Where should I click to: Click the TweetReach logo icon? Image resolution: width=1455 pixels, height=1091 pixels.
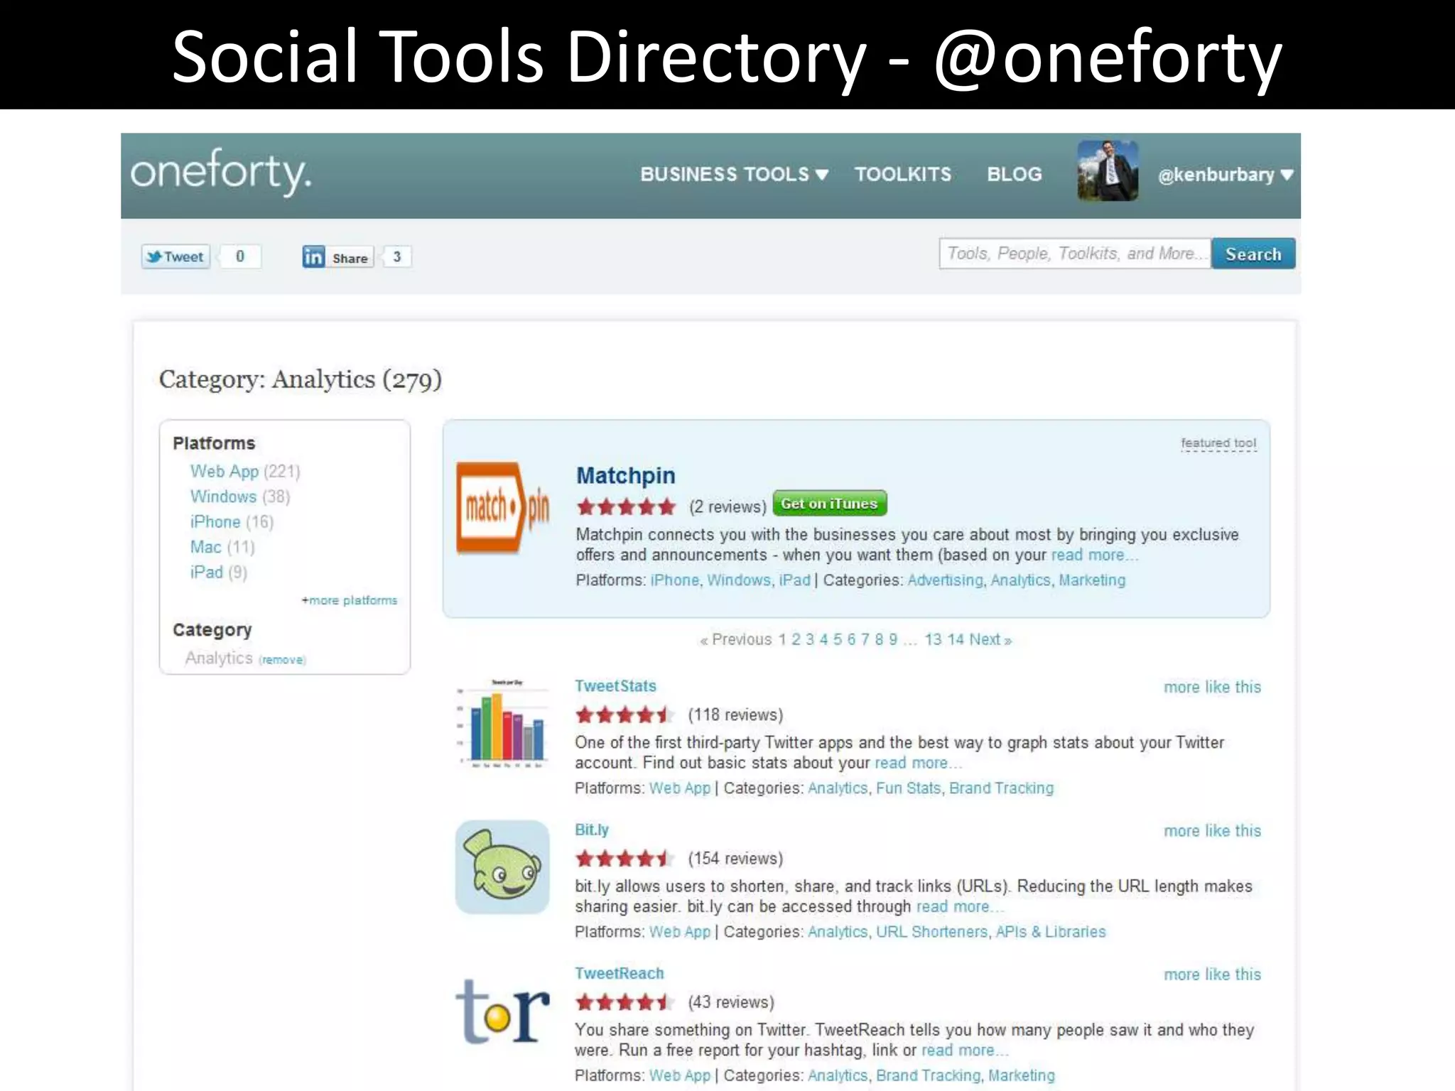coord(502,1011)
